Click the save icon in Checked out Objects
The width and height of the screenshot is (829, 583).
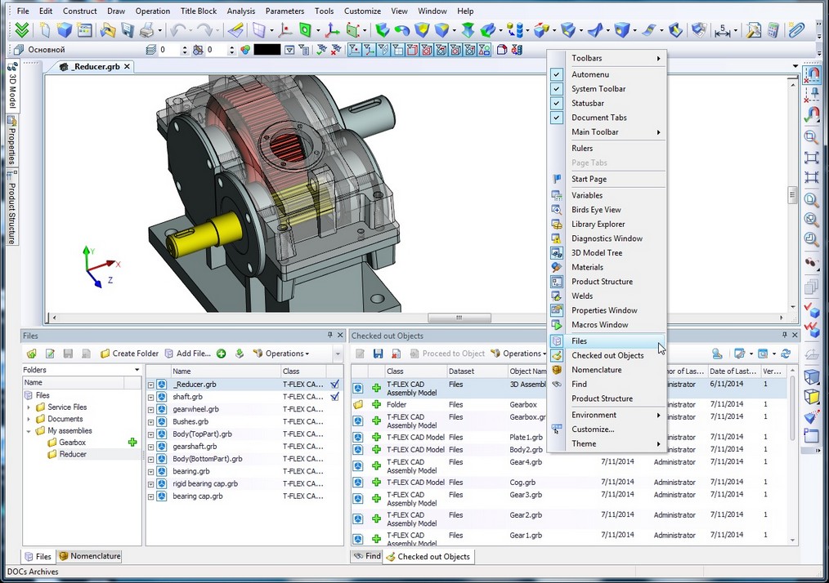click(x=378, y=354)
